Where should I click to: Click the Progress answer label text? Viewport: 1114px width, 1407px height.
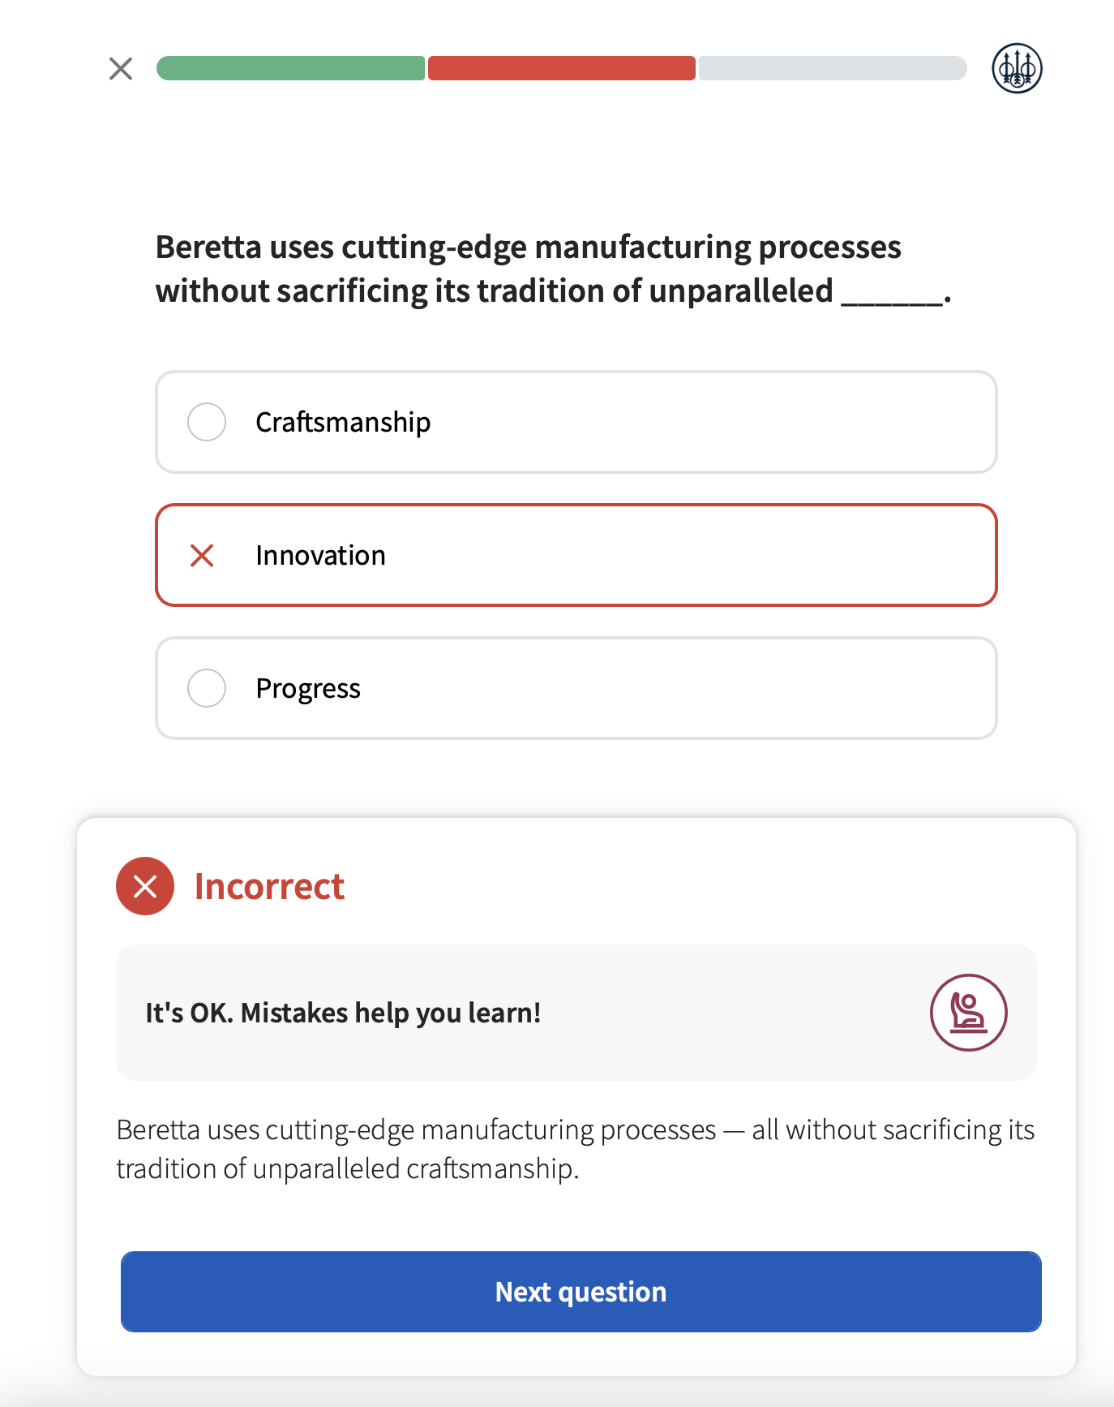coord(308,689)
